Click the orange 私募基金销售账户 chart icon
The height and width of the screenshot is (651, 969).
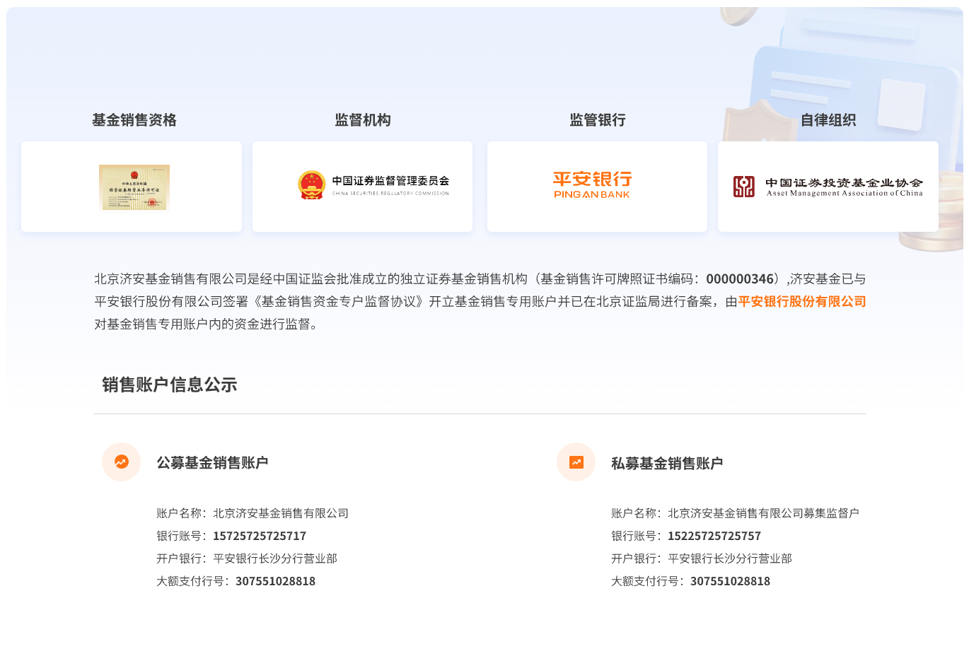coord(576,462)
